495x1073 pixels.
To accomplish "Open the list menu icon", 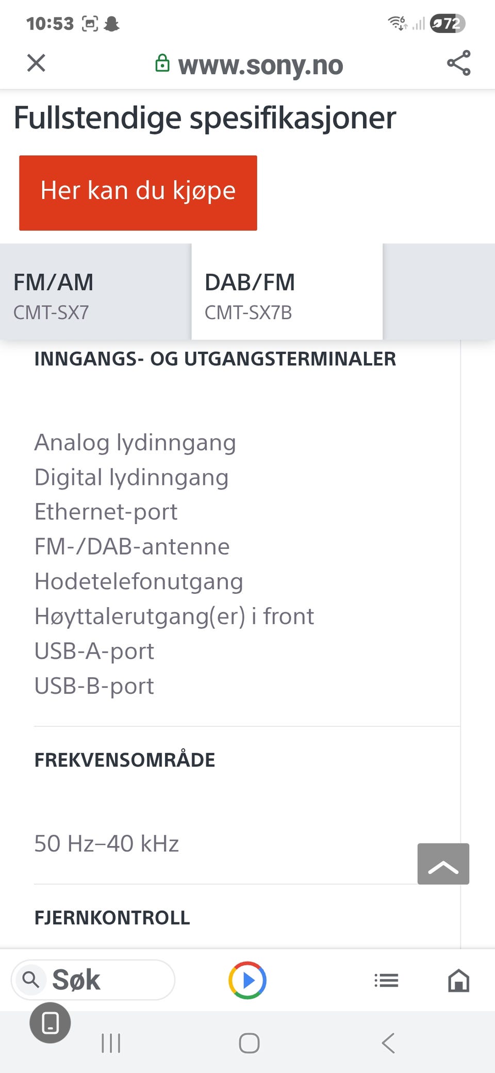I will (x=386, y=980).
